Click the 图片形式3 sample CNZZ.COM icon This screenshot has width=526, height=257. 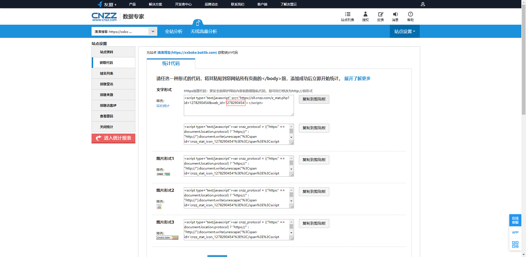[167, 238]
